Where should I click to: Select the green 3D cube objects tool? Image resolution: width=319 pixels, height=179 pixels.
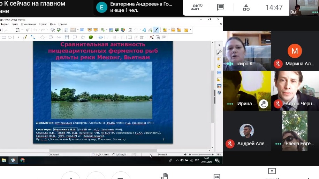pos(91,37)
